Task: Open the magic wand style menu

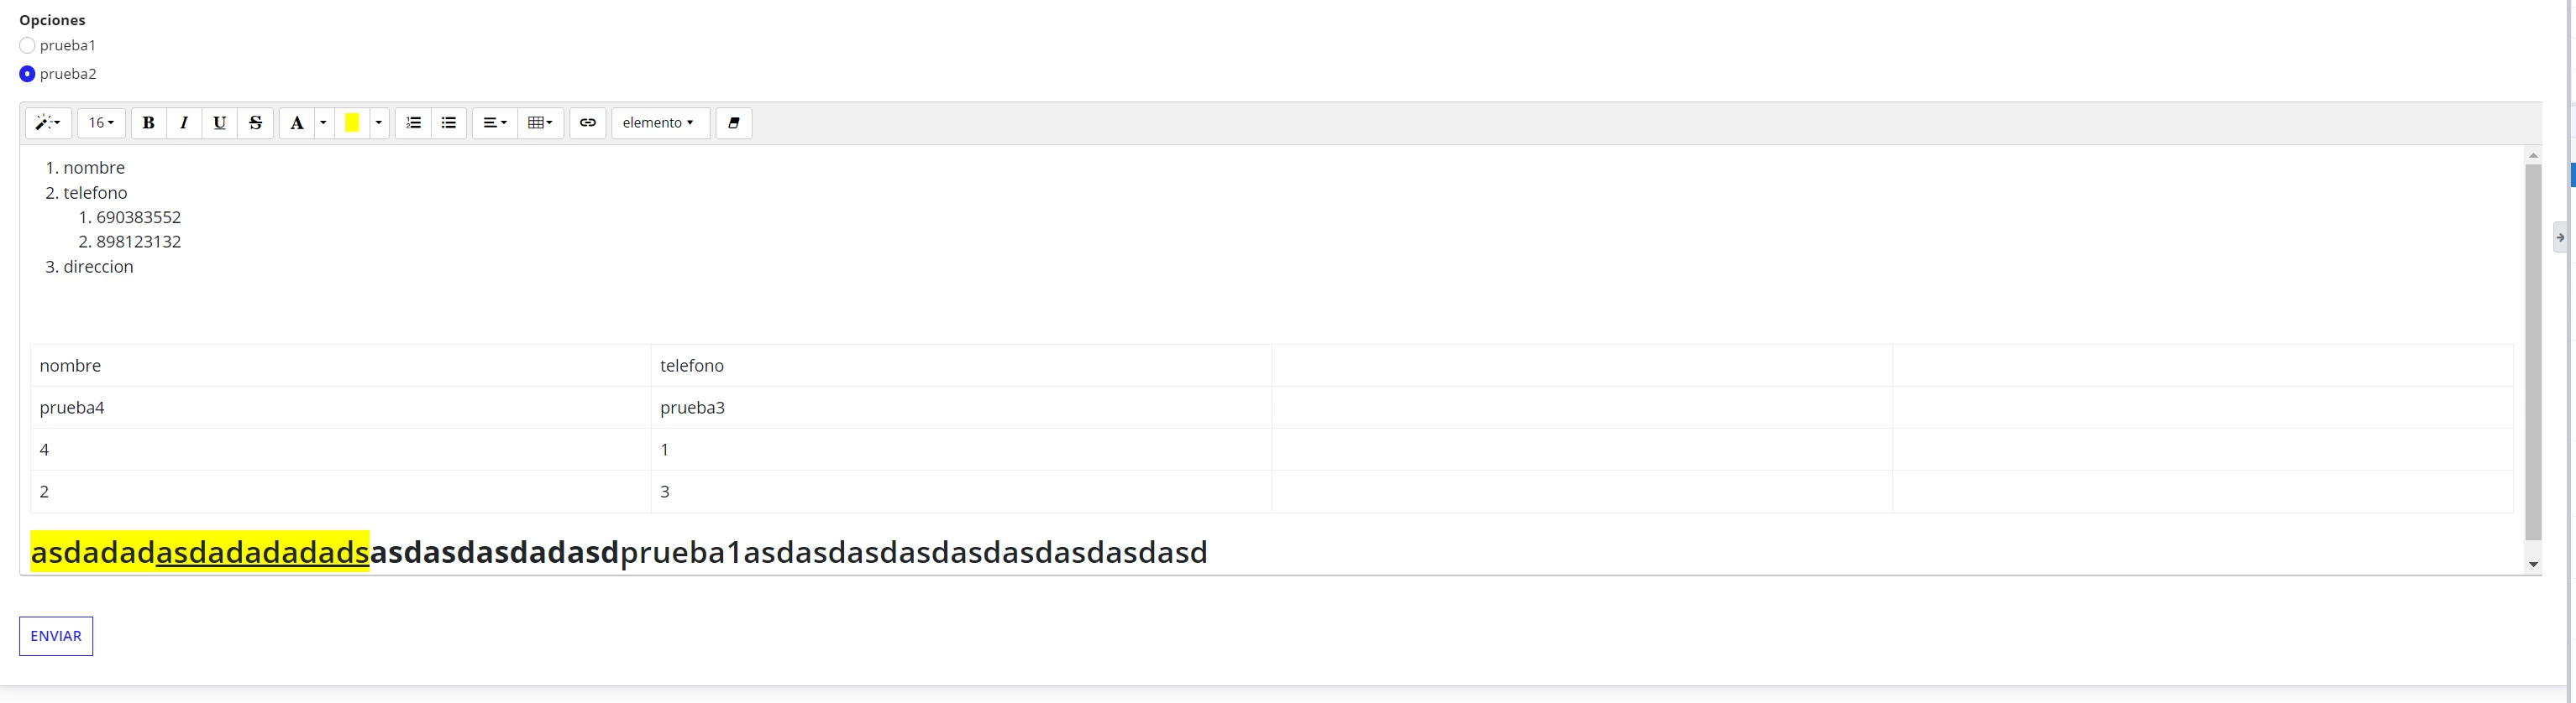Action: click(48, 122)
